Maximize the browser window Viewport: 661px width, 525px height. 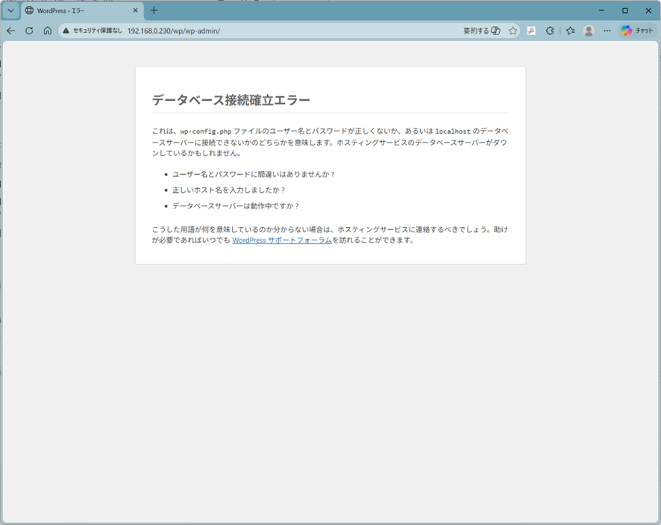point(625,10)
